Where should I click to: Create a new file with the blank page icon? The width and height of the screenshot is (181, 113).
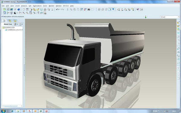(24, 9)
